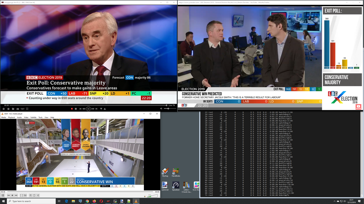Image resolution: width=364 pixels, height=204 pixels.
Task: Click the VLC seek progress bar
Action: click(80, 192)
